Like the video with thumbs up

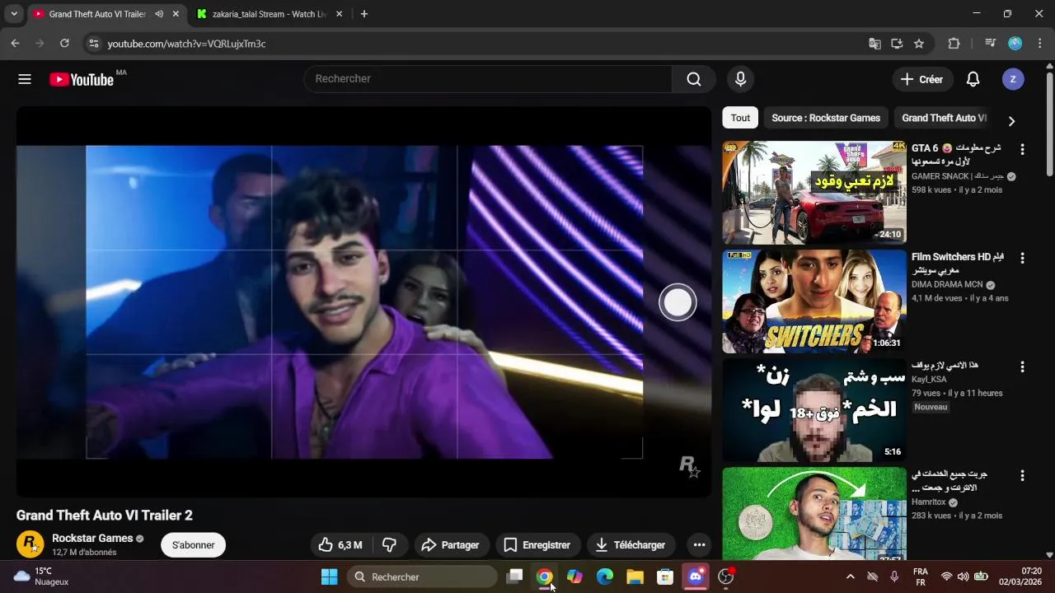coord(341,545)
